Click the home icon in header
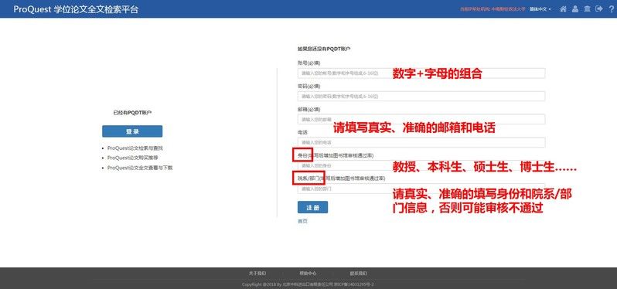Image resolution: width=617 pixels, height=289 pixels. [563, 8]
